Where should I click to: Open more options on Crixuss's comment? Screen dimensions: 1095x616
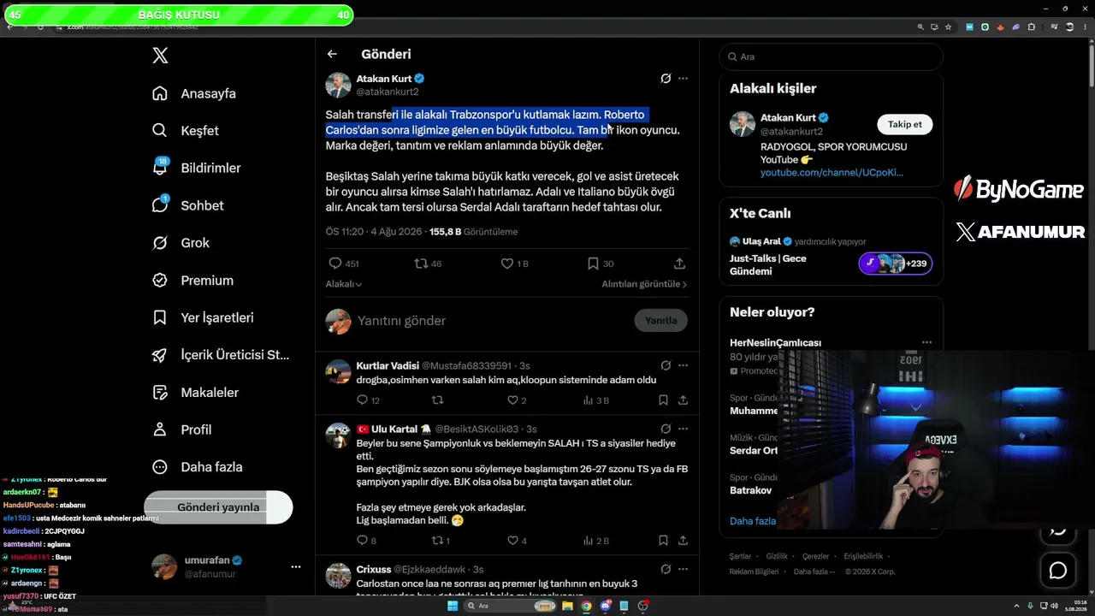(x=683, y=569)
